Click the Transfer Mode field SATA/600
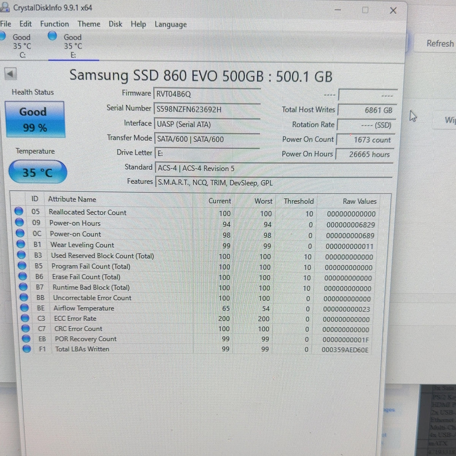 tap(207, 139)
